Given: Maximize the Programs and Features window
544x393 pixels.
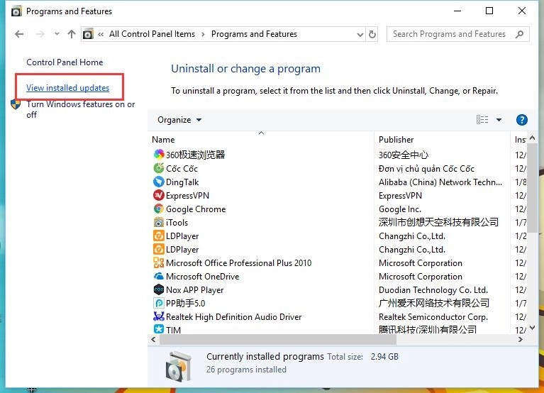Looking at the screenshot, I should (x=489, y=11).
